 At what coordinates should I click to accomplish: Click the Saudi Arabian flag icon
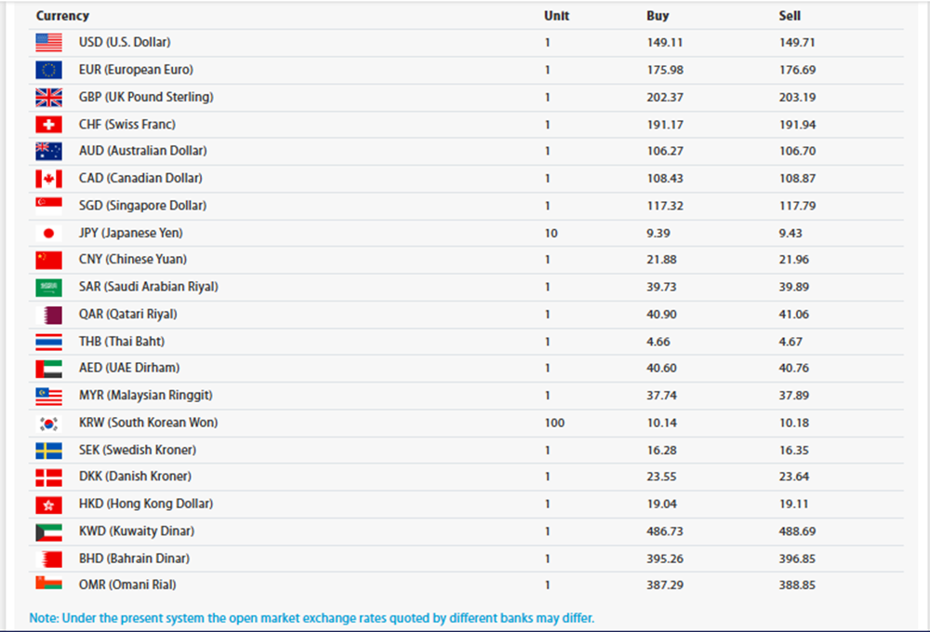pyautogui.click(x=48, y=288)
